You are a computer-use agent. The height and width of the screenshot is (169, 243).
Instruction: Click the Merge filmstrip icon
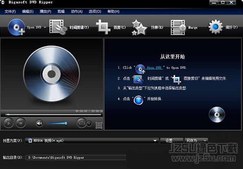click(x=178, y=27)
